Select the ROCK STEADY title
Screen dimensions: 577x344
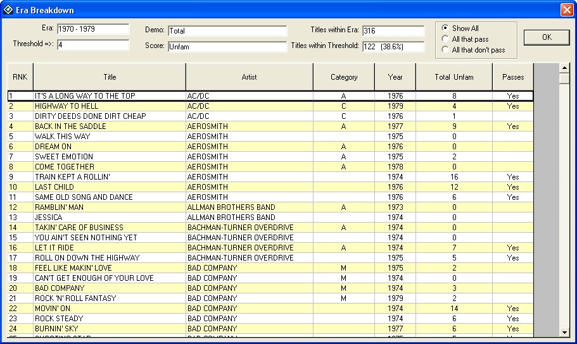(x=59, y=318)
